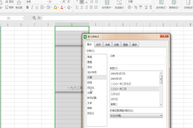193x128 pixels.
Task: Click the percent style icon
Action: (x=136, y=7)
